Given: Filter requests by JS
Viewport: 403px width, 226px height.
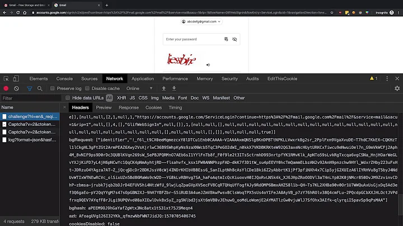Looking at the screenshot, I should click(132, 98).
